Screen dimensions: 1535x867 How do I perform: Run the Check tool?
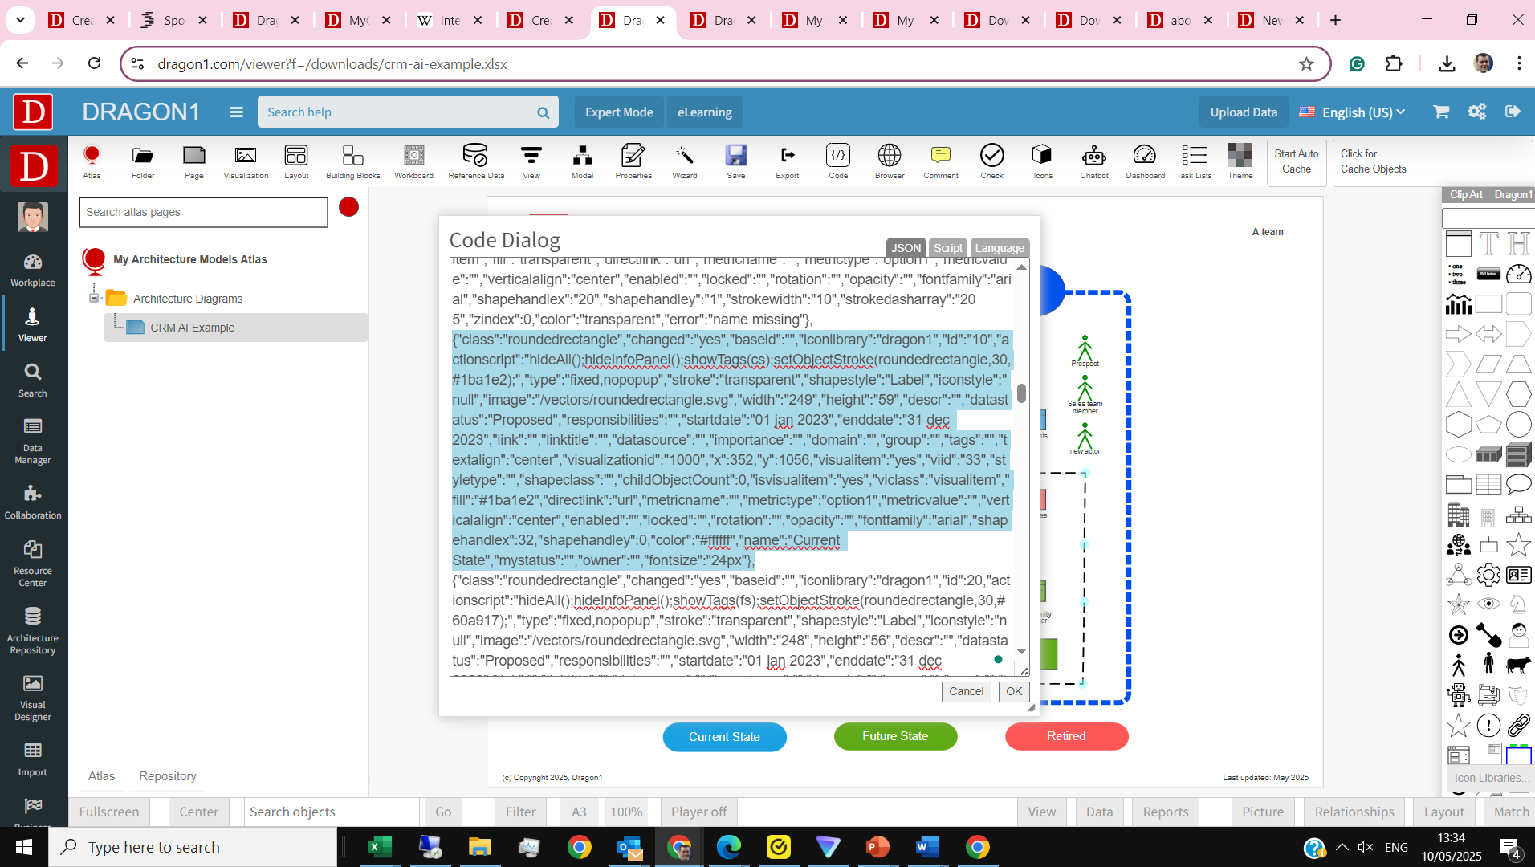[x=992, y=161]
